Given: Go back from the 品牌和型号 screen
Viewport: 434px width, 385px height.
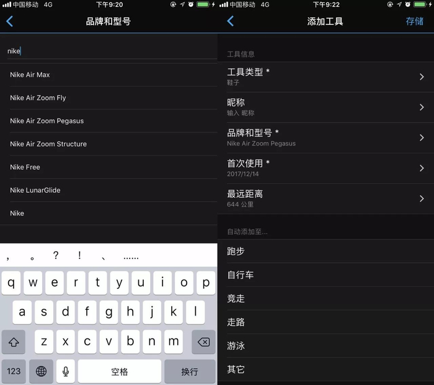Looking at the screenshot, I should [9, 21].
